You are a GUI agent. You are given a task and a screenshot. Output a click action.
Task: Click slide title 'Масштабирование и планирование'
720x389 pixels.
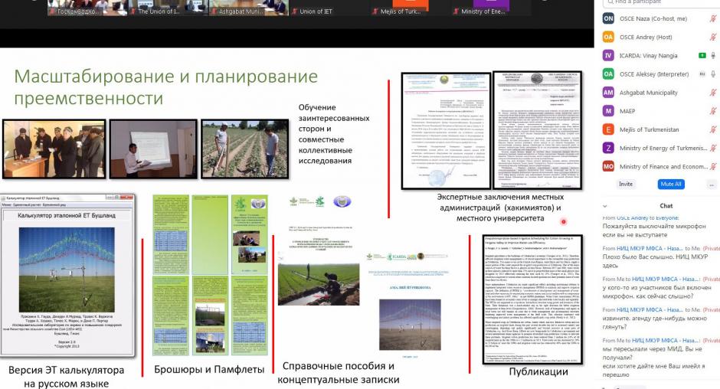click(165, 77)
